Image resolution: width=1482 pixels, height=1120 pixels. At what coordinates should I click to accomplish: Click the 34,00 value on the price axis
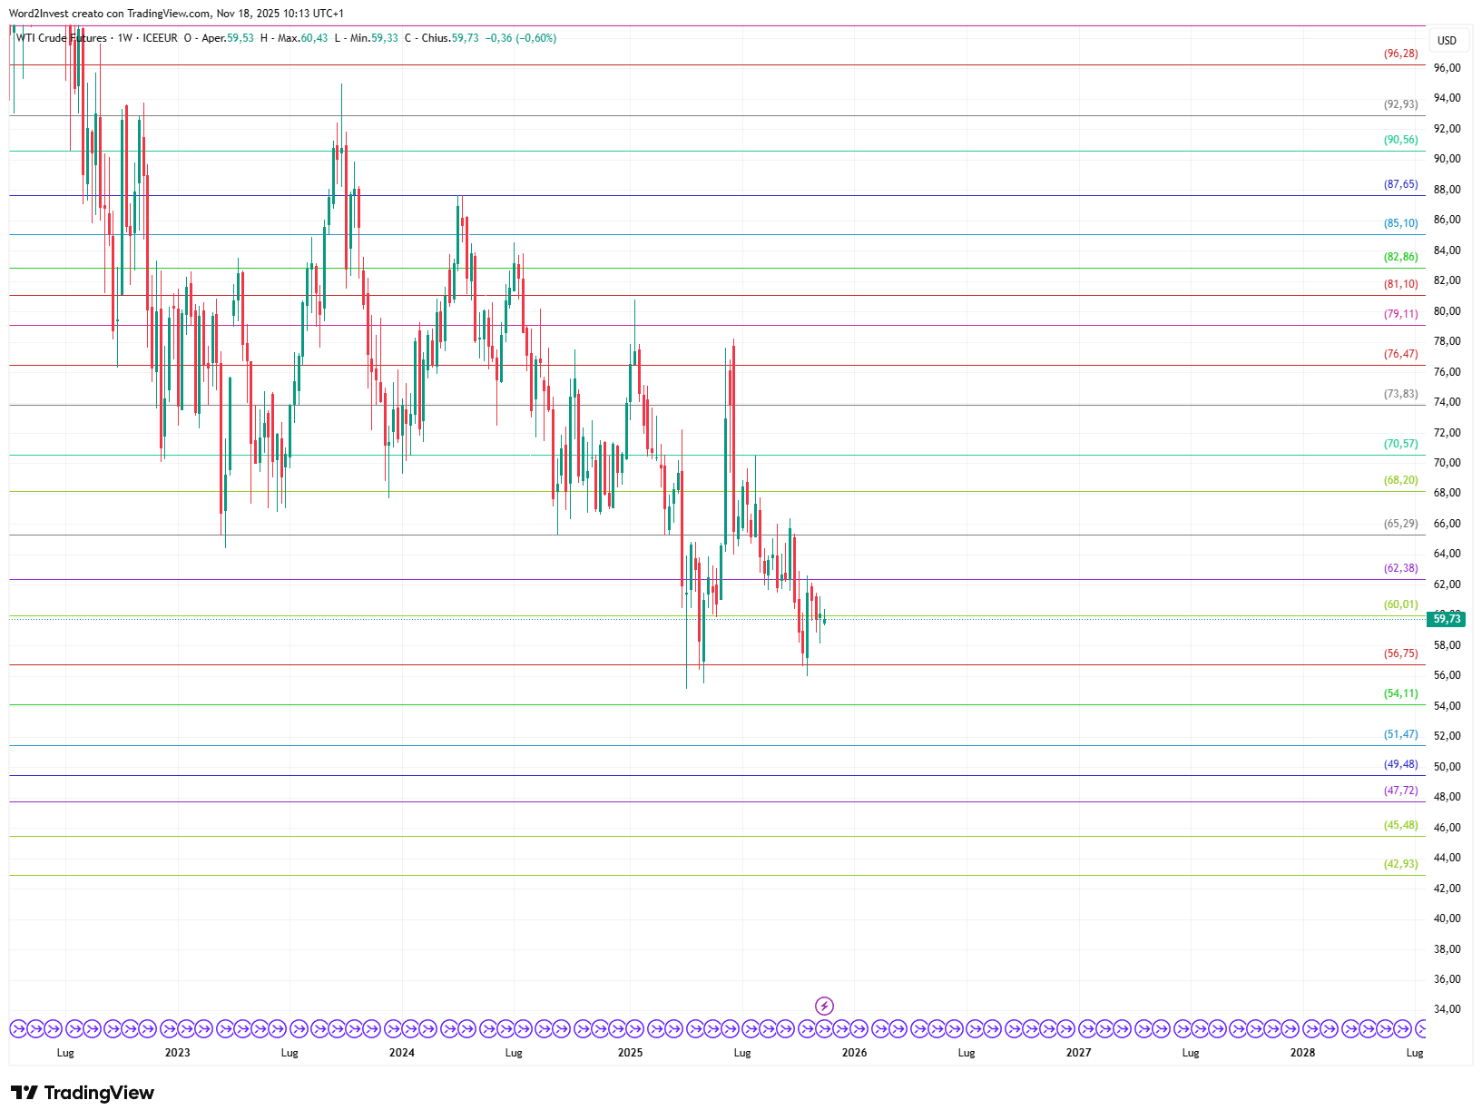point(1447,1009)
